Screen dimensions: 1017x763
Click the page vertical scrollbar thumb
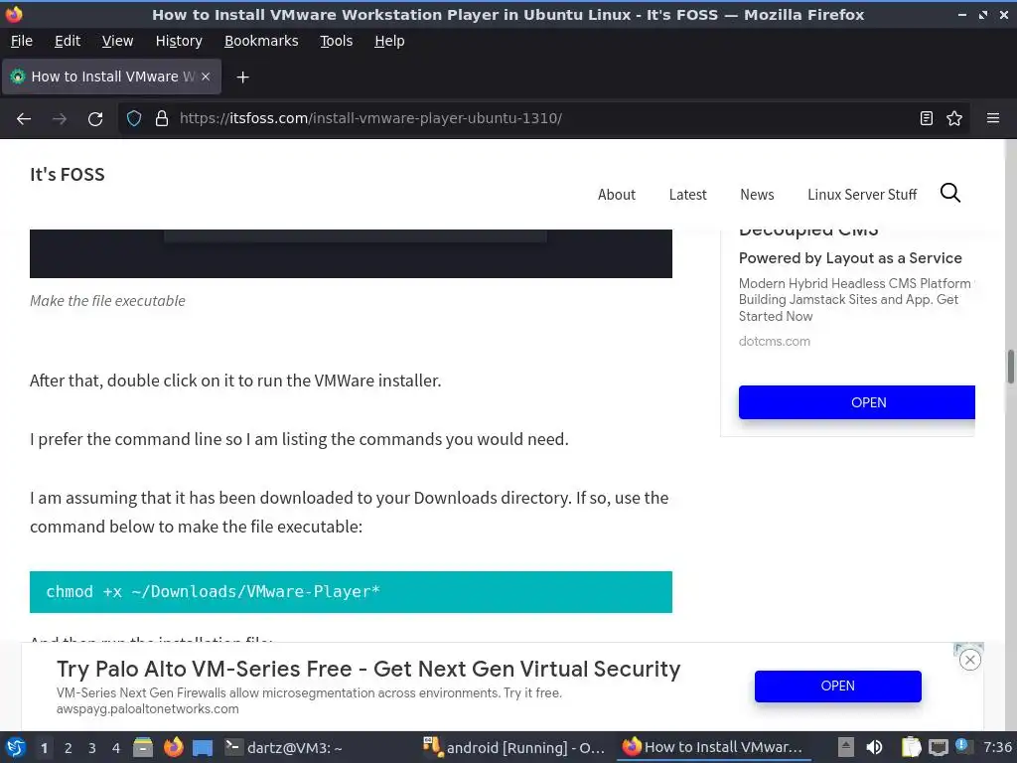click(x=1010, y=367)
